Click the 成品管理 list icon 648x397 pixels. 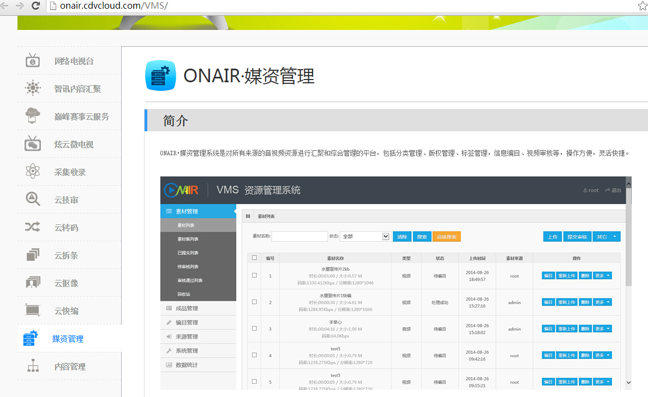tap(169, 308)
